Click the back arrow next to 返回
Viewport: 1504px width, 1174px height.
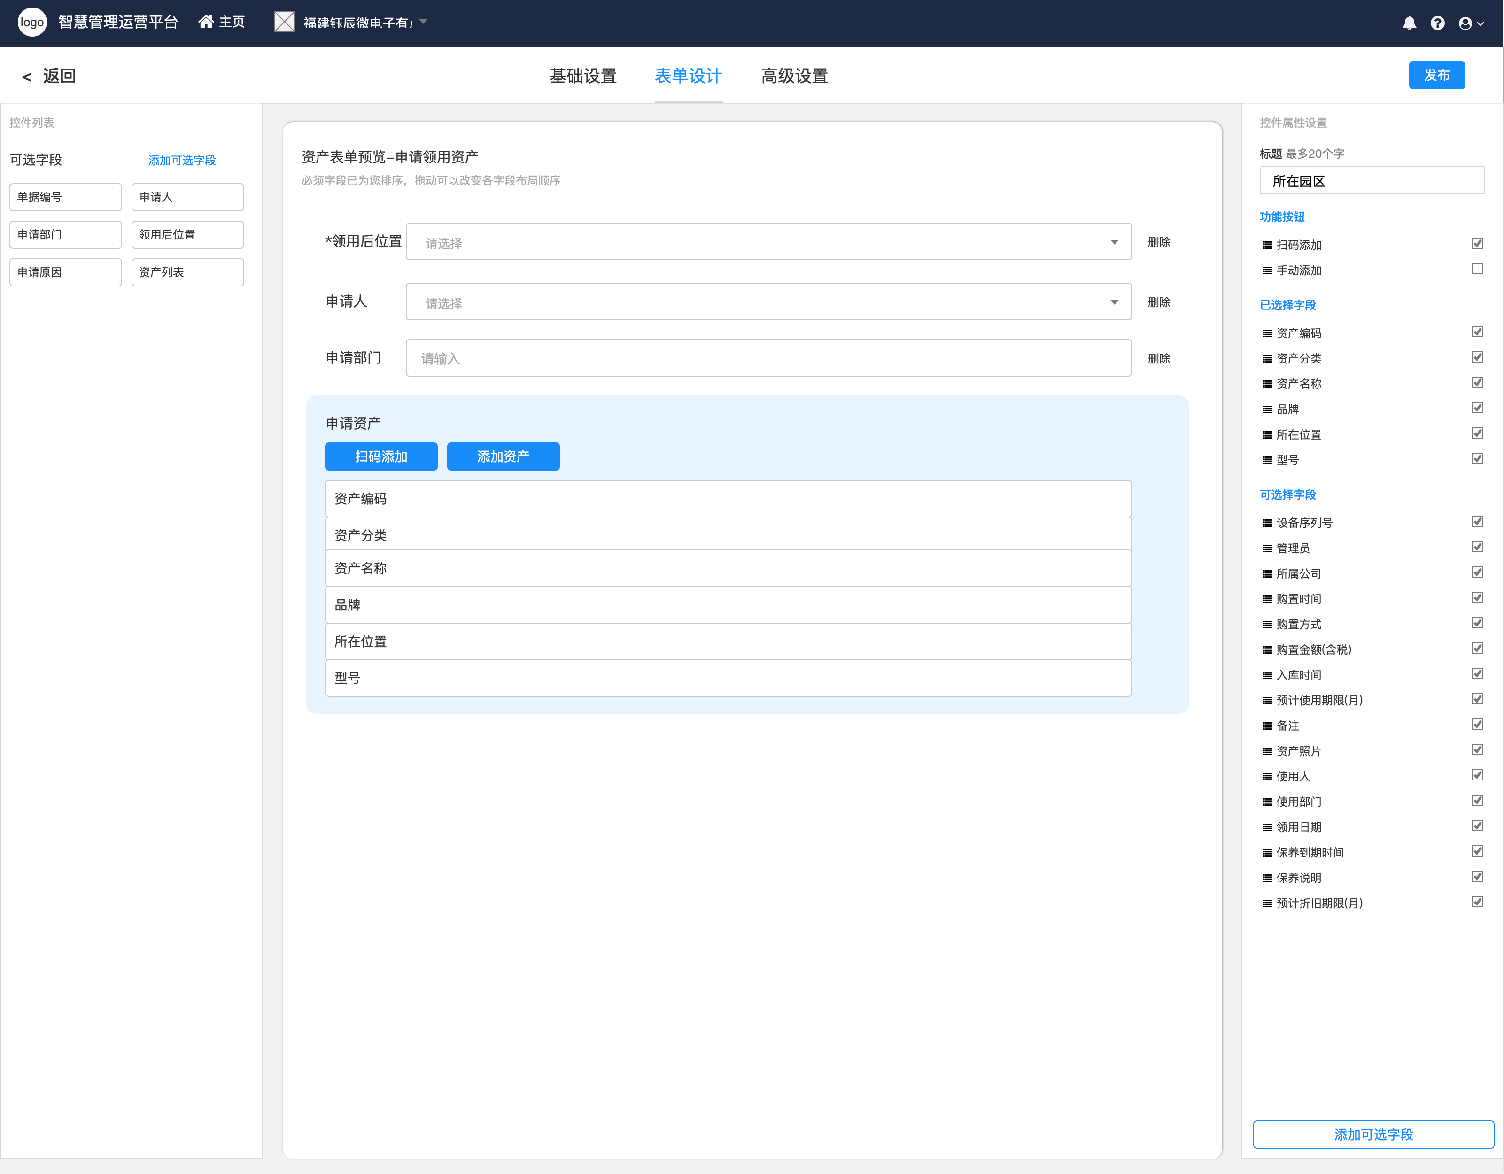pyautogui.click(x=27, y=77)
